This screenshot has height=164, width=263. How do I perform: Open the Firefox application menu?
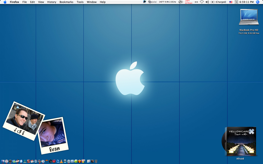tap(14, 2)
